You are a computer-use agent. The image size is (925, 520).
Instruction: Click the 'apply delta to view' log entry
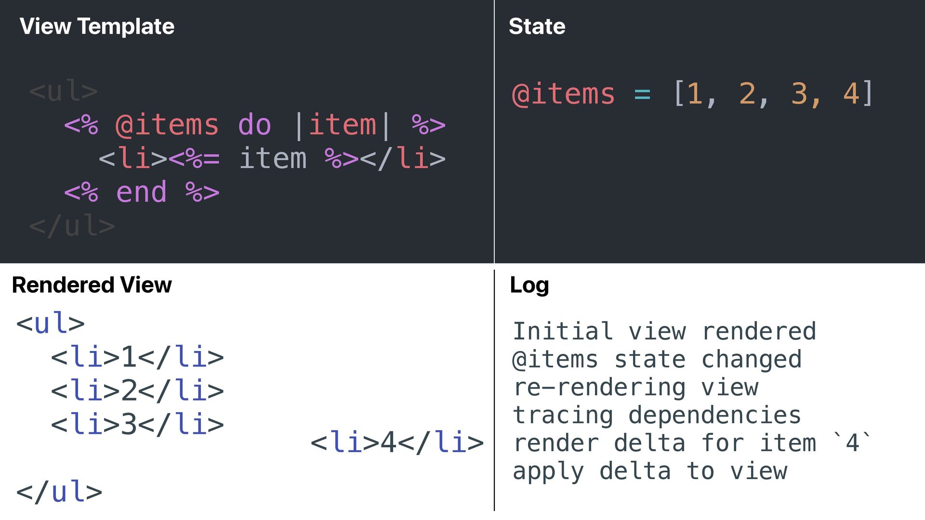point(650,471)
